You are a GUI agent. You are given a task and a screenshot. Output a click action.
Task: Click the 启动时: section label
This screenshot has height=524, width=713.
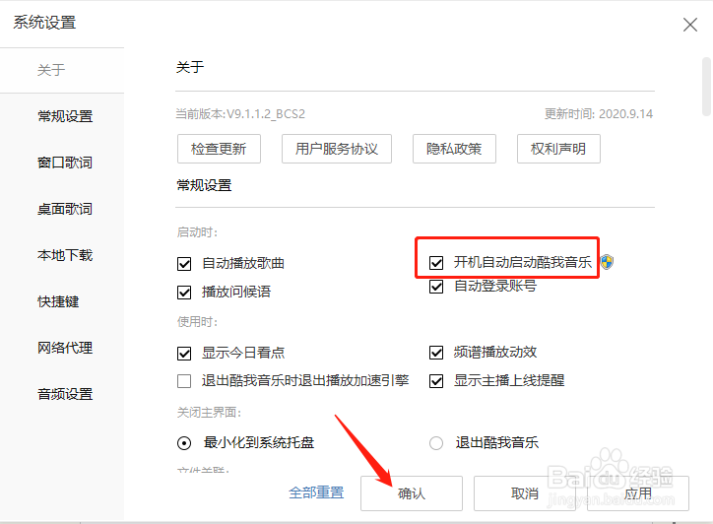pos(197,232)
